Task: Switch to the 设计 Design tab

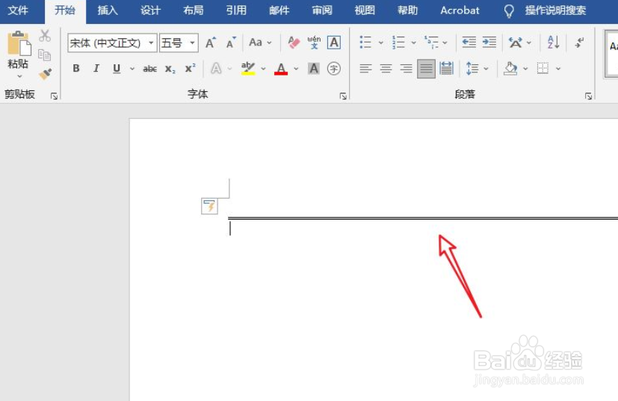Action: click(150, 10)
